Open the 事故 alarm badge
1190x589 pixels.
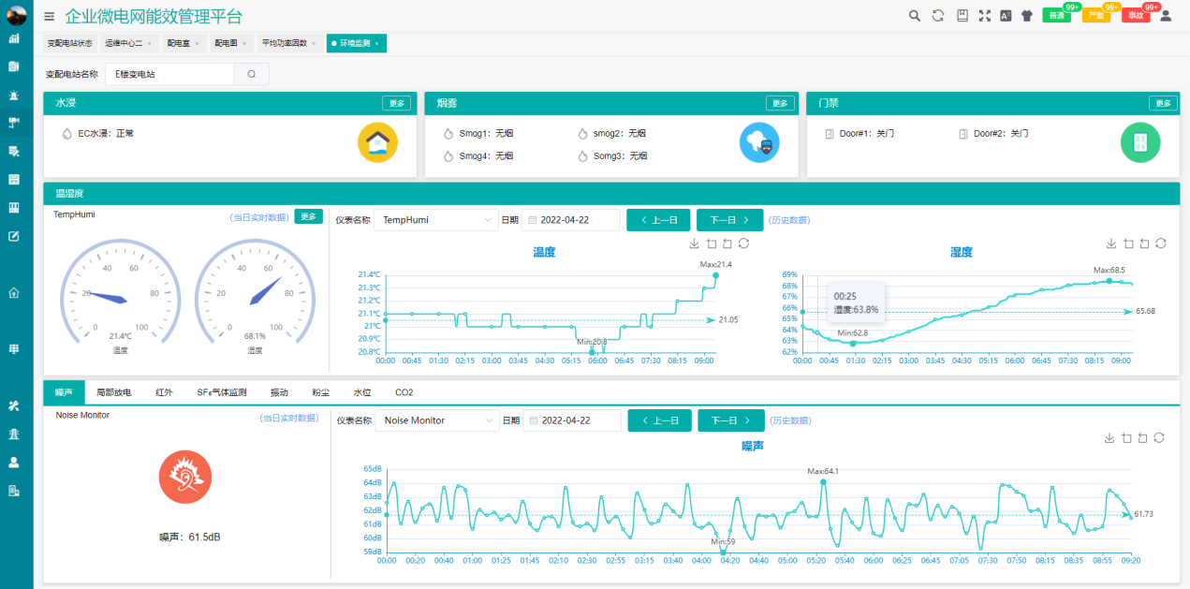[1136, 15]
